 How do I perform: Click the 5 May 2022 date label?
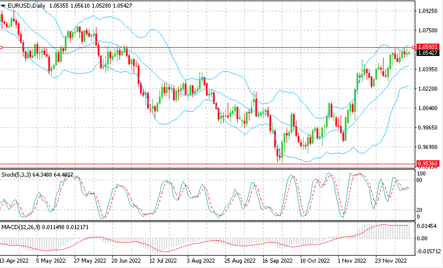(51, 261)
